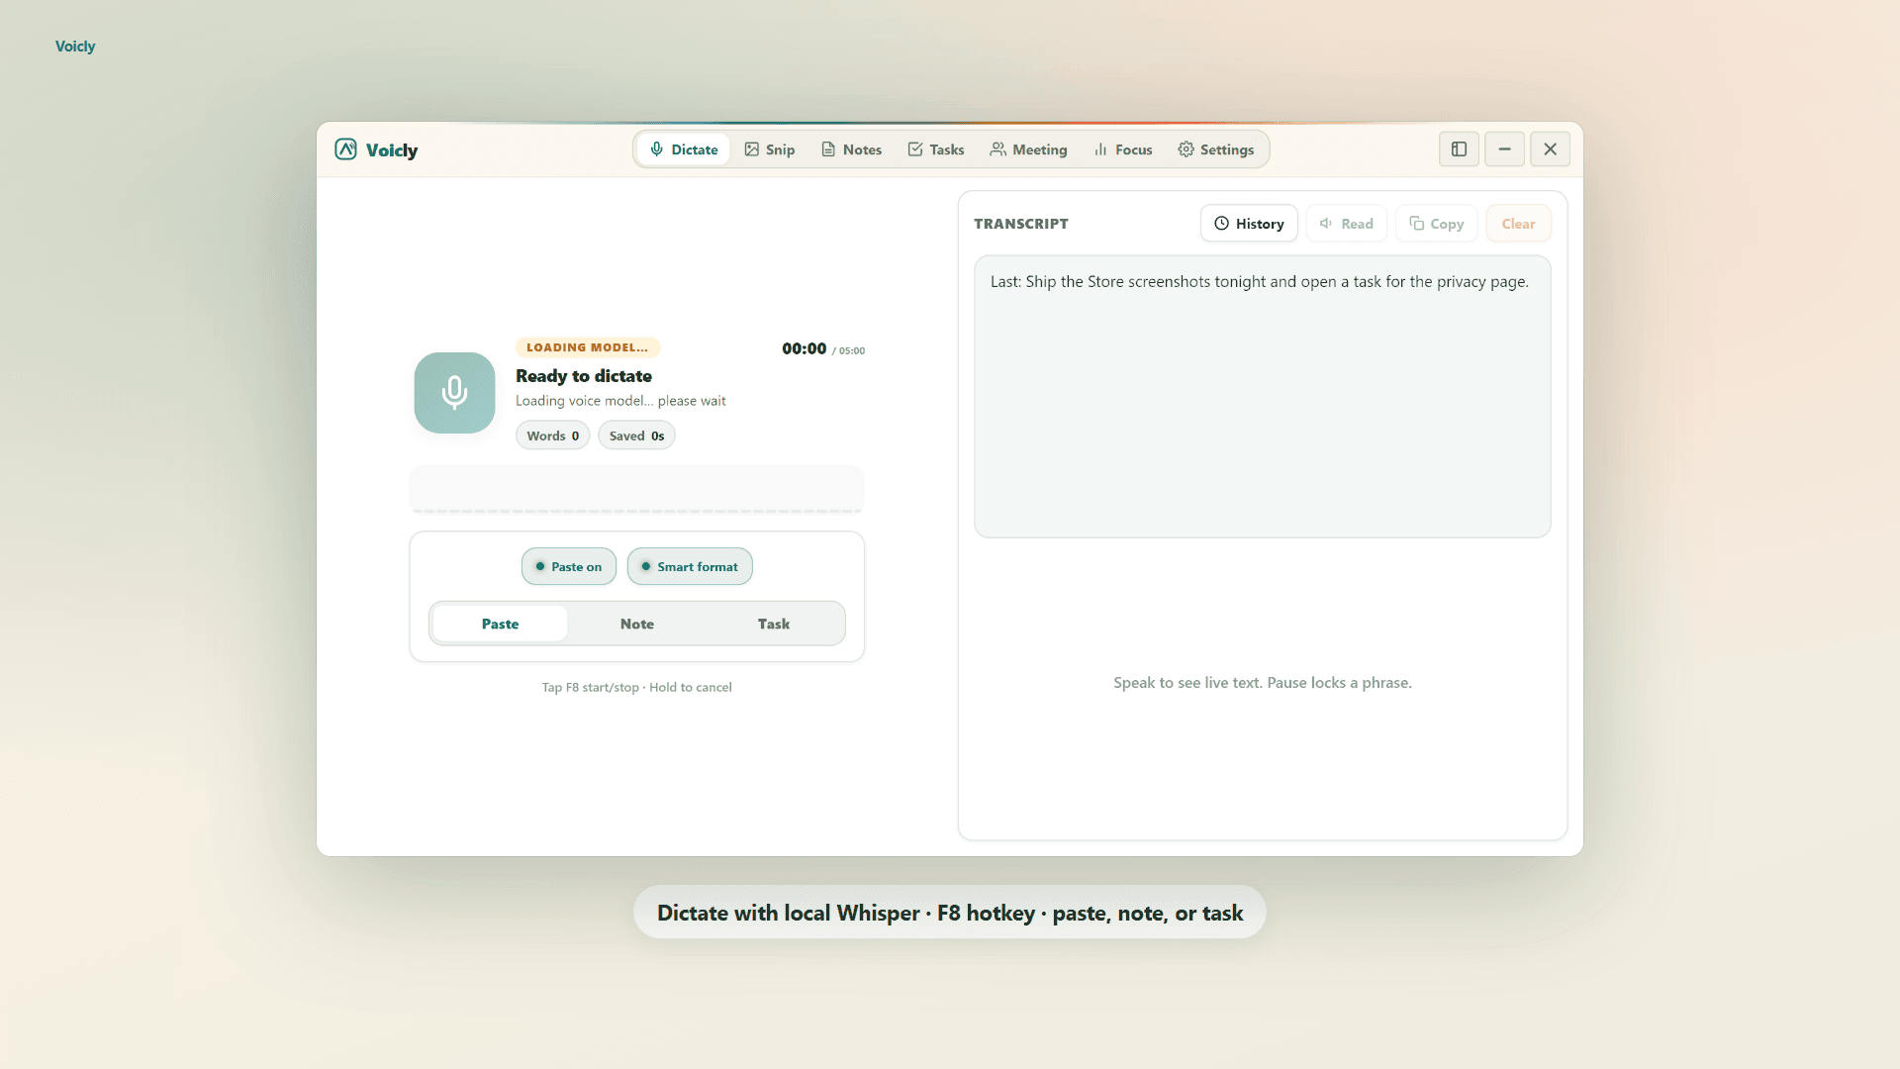Open the Settings tab

(1216, 149)
